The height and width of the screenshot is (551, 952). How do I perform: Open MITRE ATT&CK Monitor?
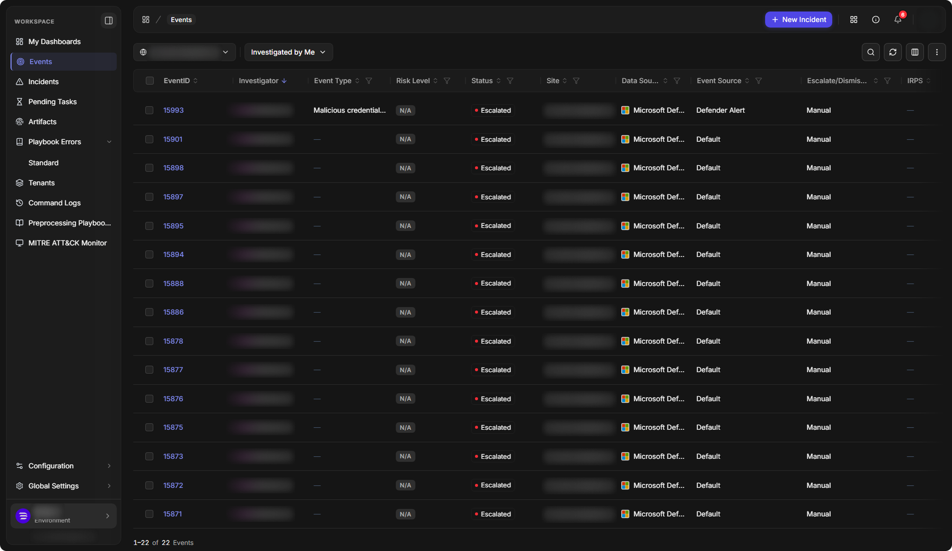coord(64,243)
